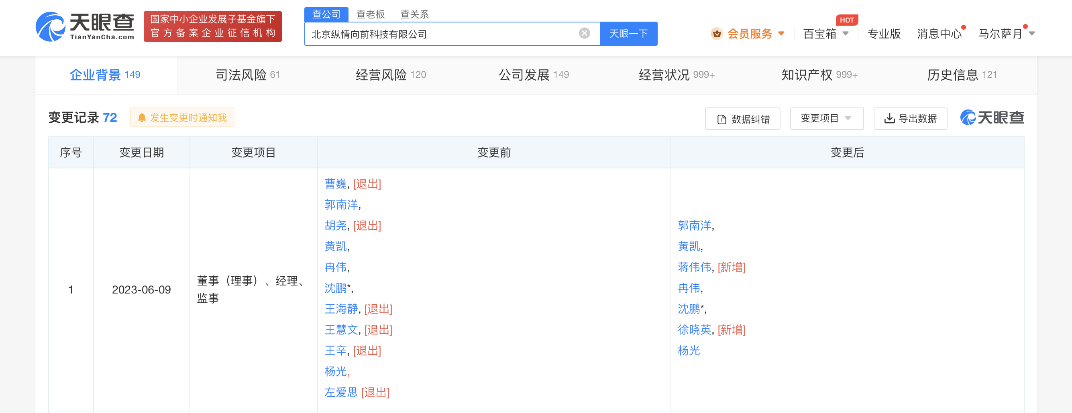Clear the search field with the X icon
The image size is (1072, 413).
pyautogui.click(x=584, y=33)
